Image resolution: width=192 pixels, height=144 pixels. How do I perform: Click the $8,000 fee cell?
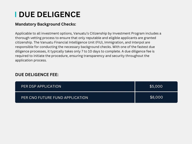[x=156, y=98]
